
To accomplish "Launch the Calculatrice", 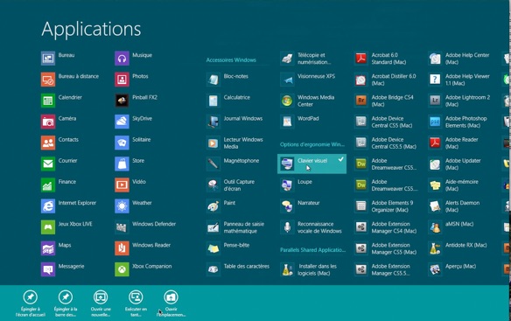I will coord(228,101).
